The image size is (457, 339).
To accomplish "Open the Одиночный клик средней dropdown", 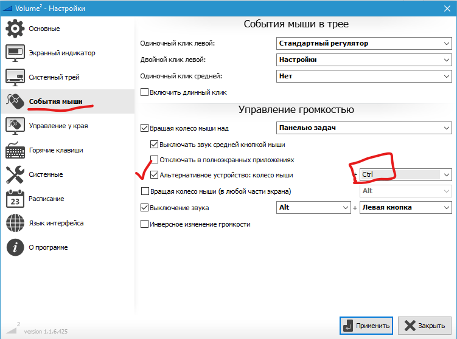I will [364, 76].
